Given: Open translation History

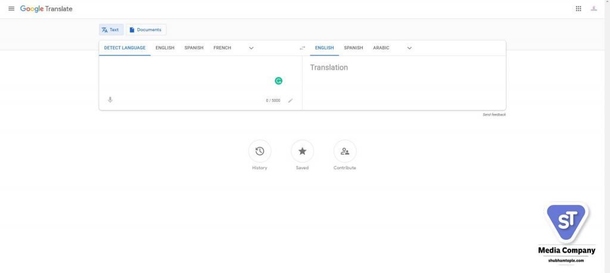Looking at the screenshot, I should [x=260, y=151].
